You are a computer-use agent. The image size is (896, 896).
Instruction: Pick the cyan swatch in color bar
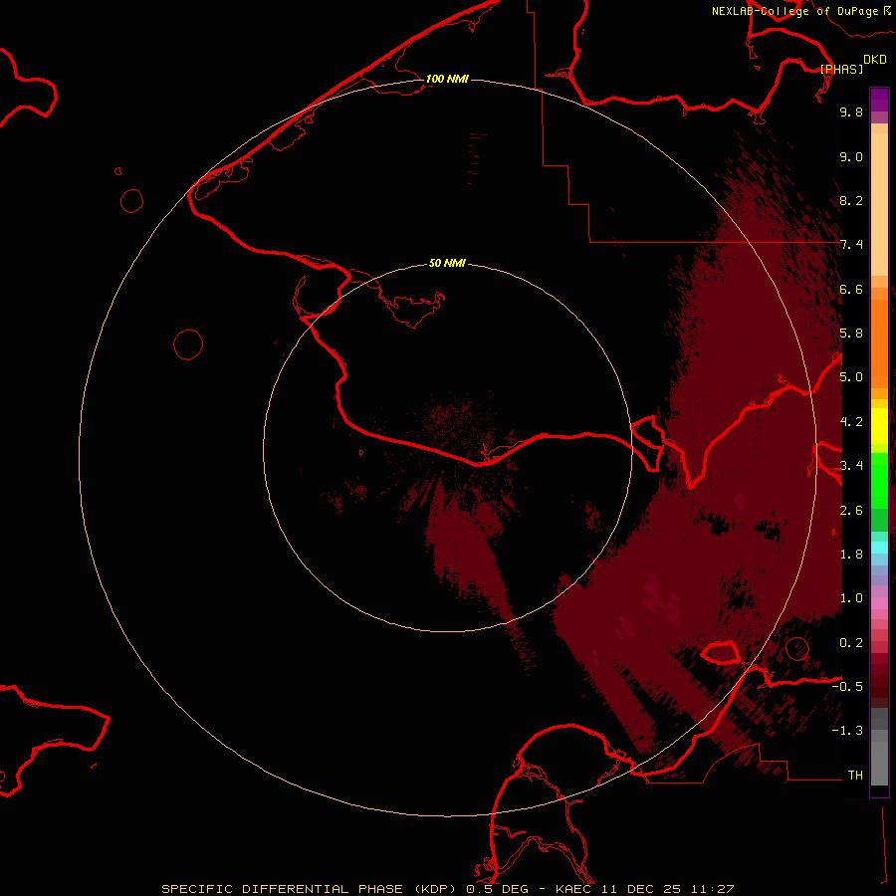(879, 548)
